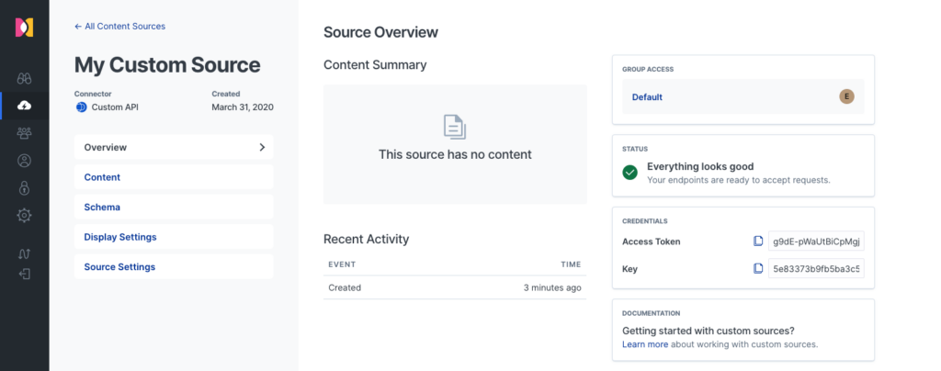Open the Default group access link
The height and width of the screenshot is (371, 941).
647,97
